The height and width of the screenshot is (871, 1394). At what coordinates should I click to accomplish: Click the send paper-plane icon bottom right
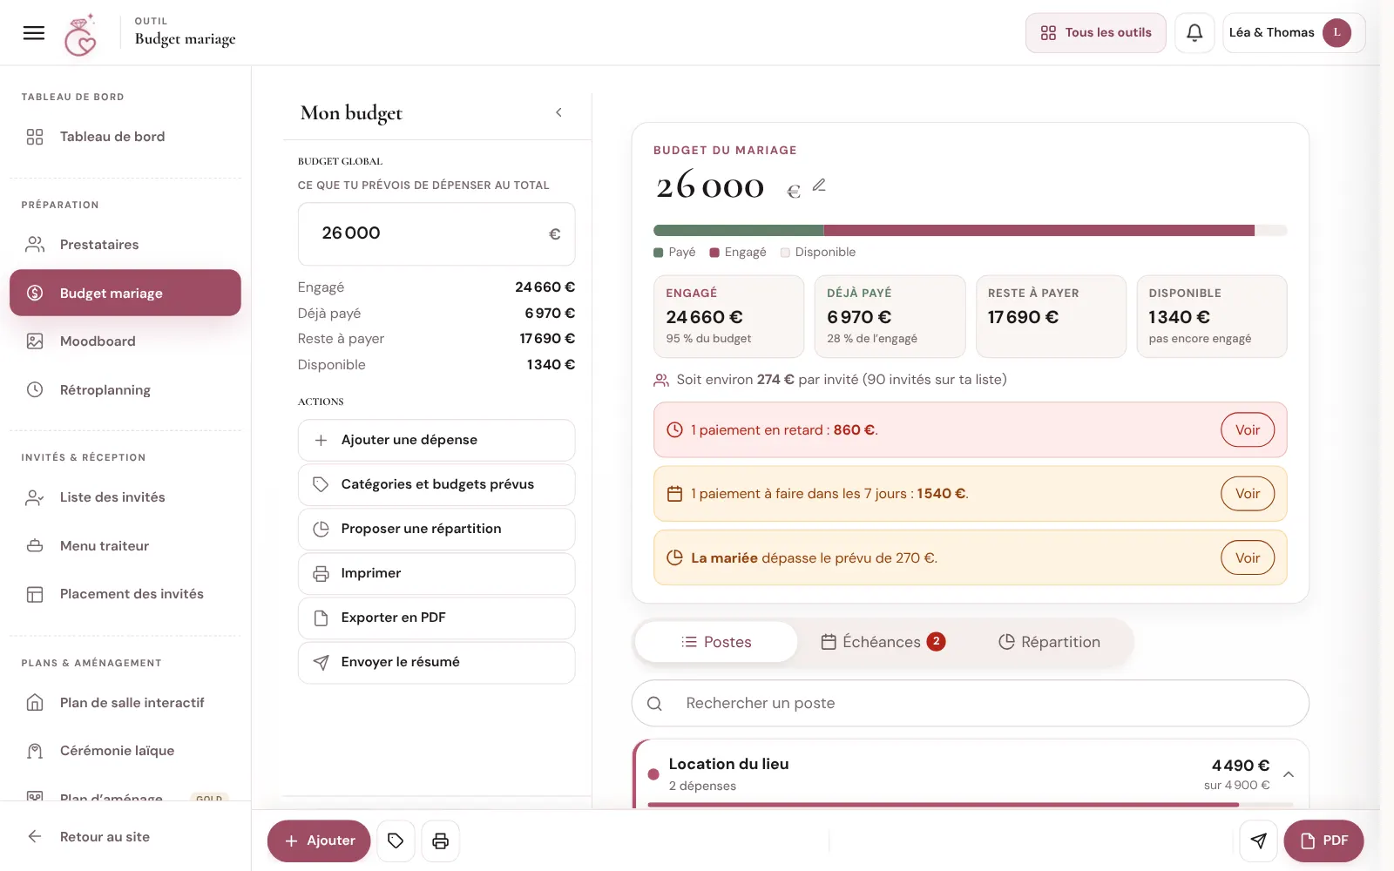click(x=1258, y=841)
